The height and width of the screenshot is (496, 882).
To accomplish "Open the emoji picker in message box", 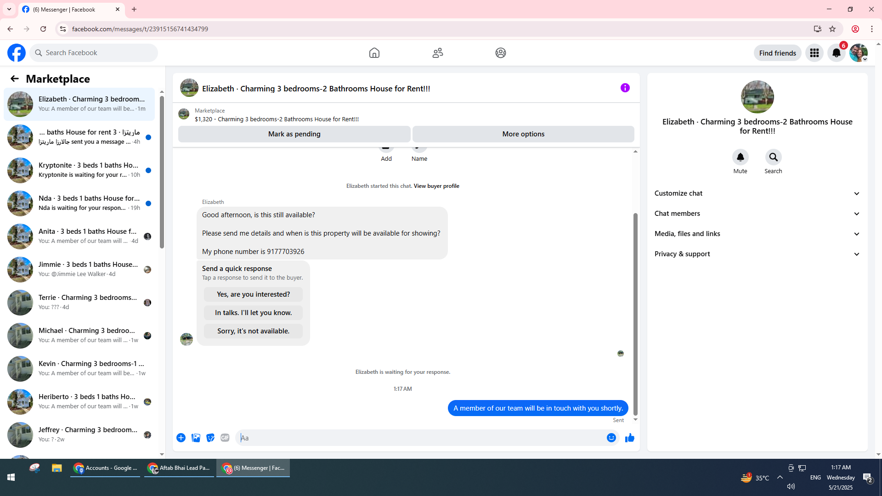I will [611, 438].
